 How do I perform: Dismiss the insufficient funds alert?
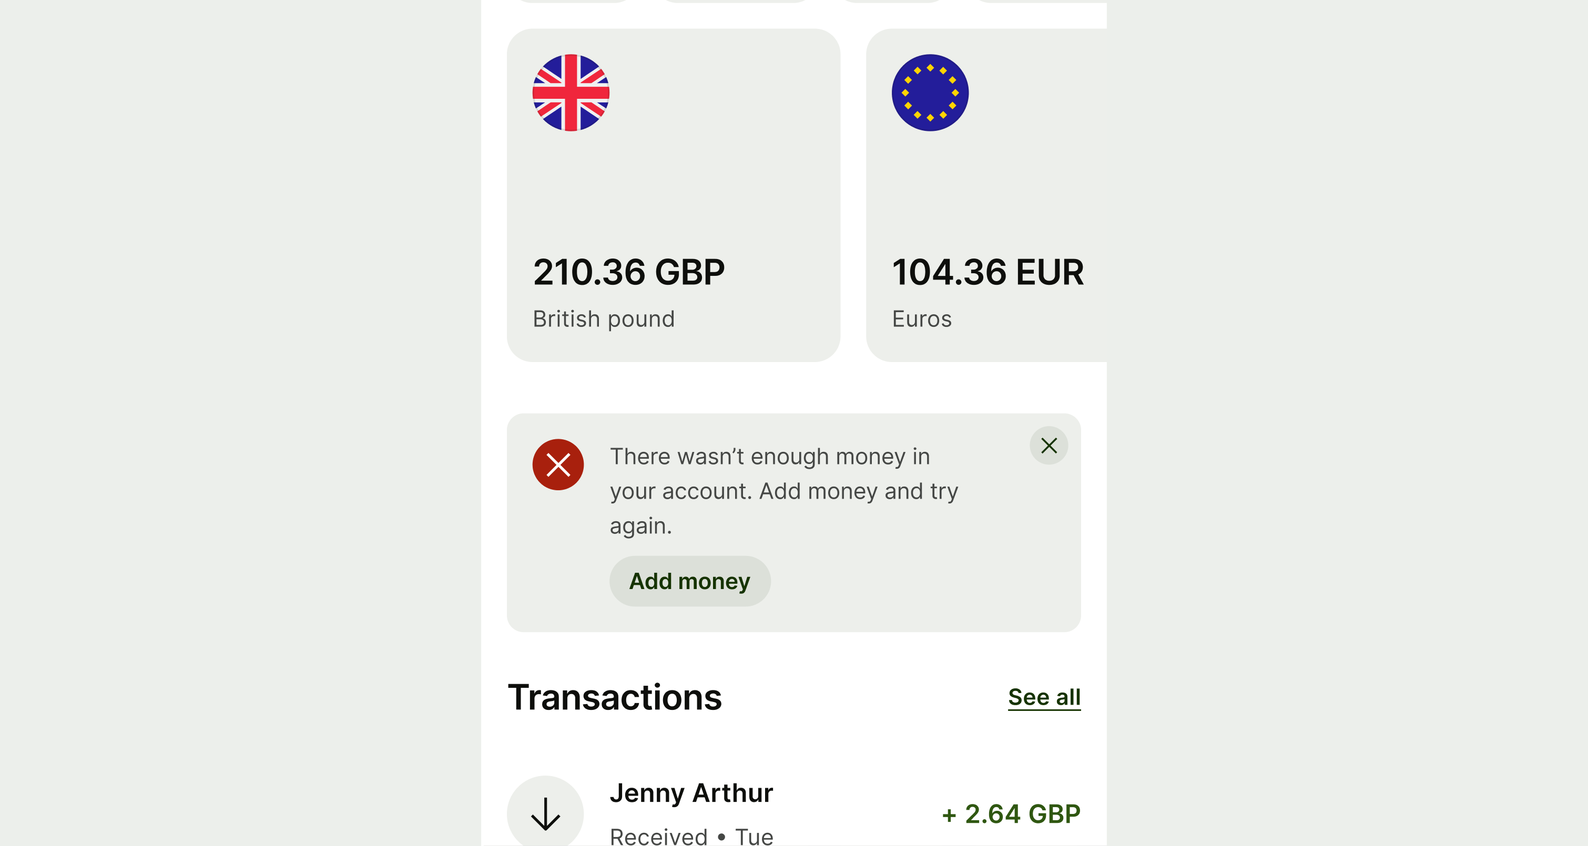1049,446
